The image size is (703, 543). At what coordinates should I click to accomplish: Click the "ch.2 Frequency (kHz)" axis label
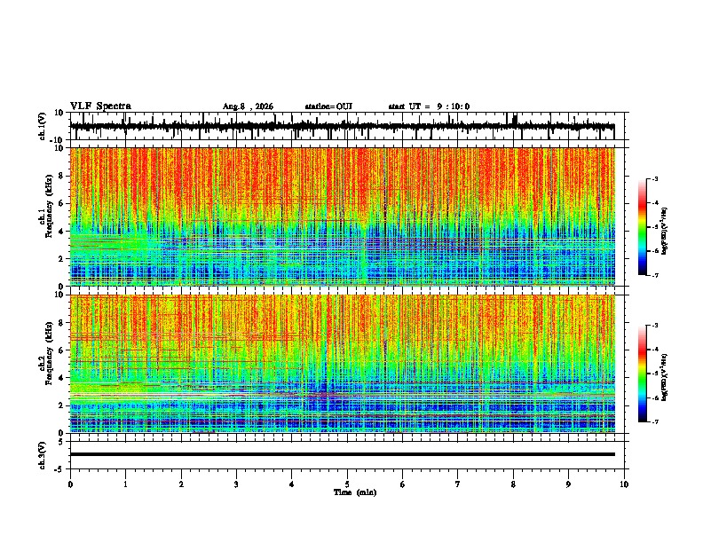(x=46, y=353)
